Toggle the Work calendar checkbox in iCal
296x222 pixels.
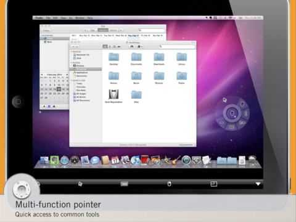(45, 42)
